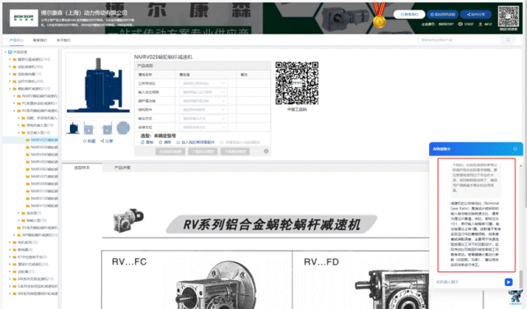Screen dimensions: 527x309
Task: Click the white 联系我们 pill button in banner
Action: (x=409, y=15)
